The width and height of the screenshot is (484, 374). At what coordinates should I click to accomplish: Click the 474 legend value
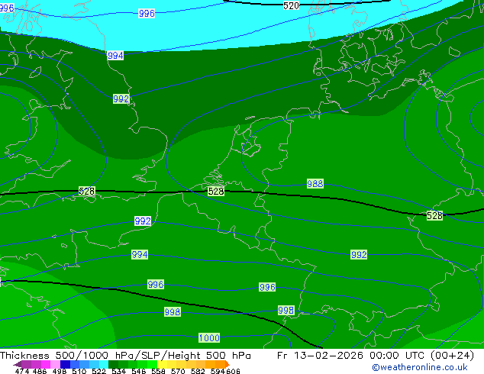click(x=22, y=371)
